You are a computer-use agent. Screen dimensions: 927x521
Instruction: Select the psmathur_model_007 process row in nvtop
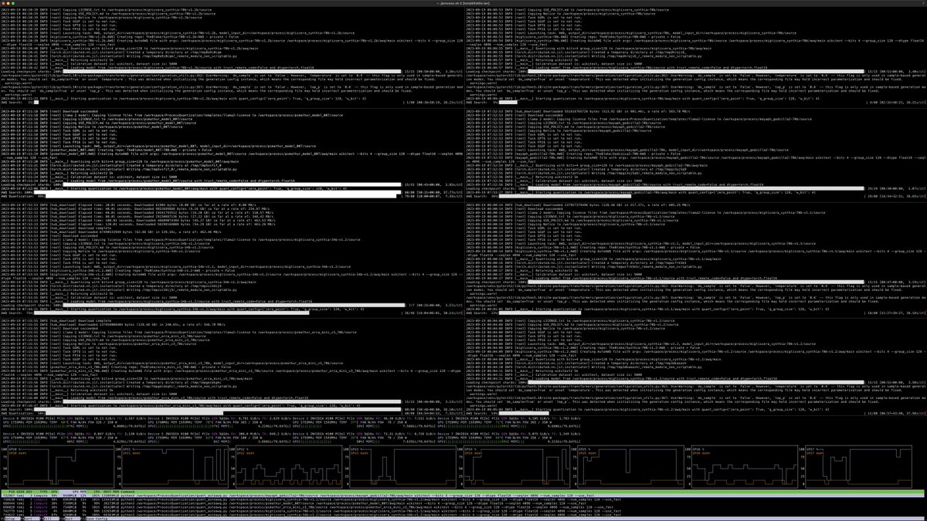click(x=463, y=502)
